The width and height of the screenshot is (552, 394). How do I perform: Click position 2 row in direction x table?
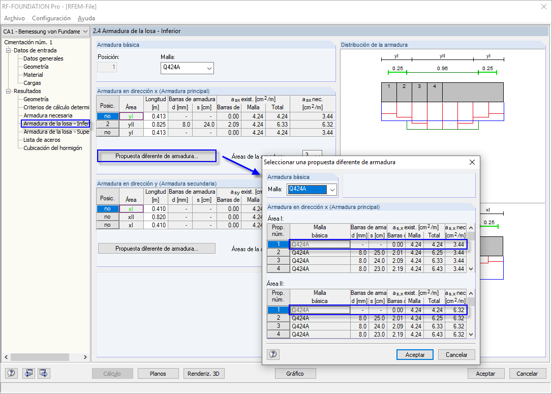tap(108, 124)
